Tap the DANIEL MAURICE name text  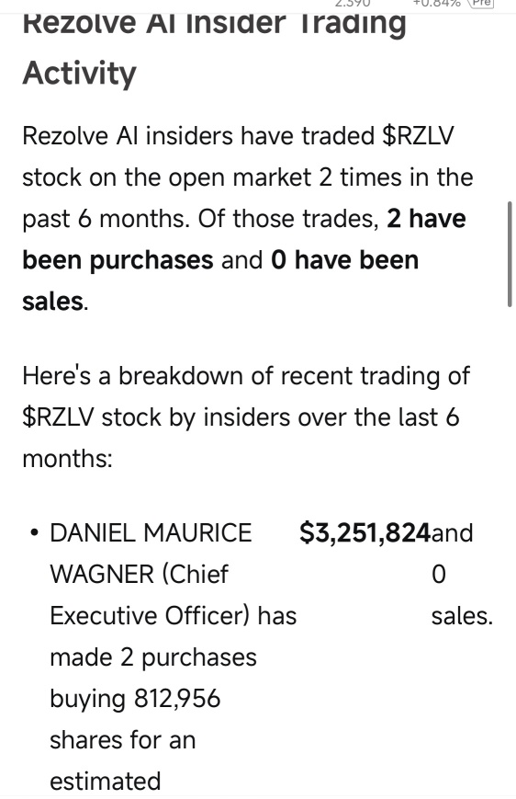(151, 533)
